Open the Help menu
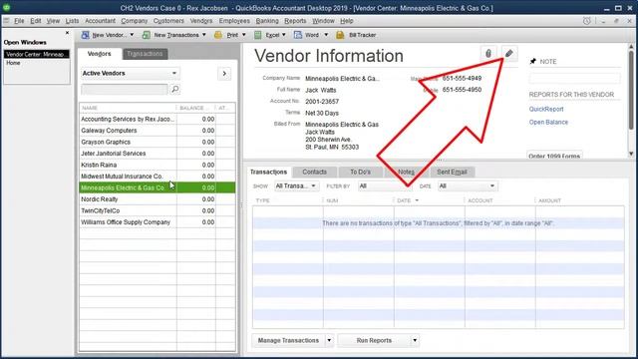This screenshot has width=638, height=359. [347, 21]
